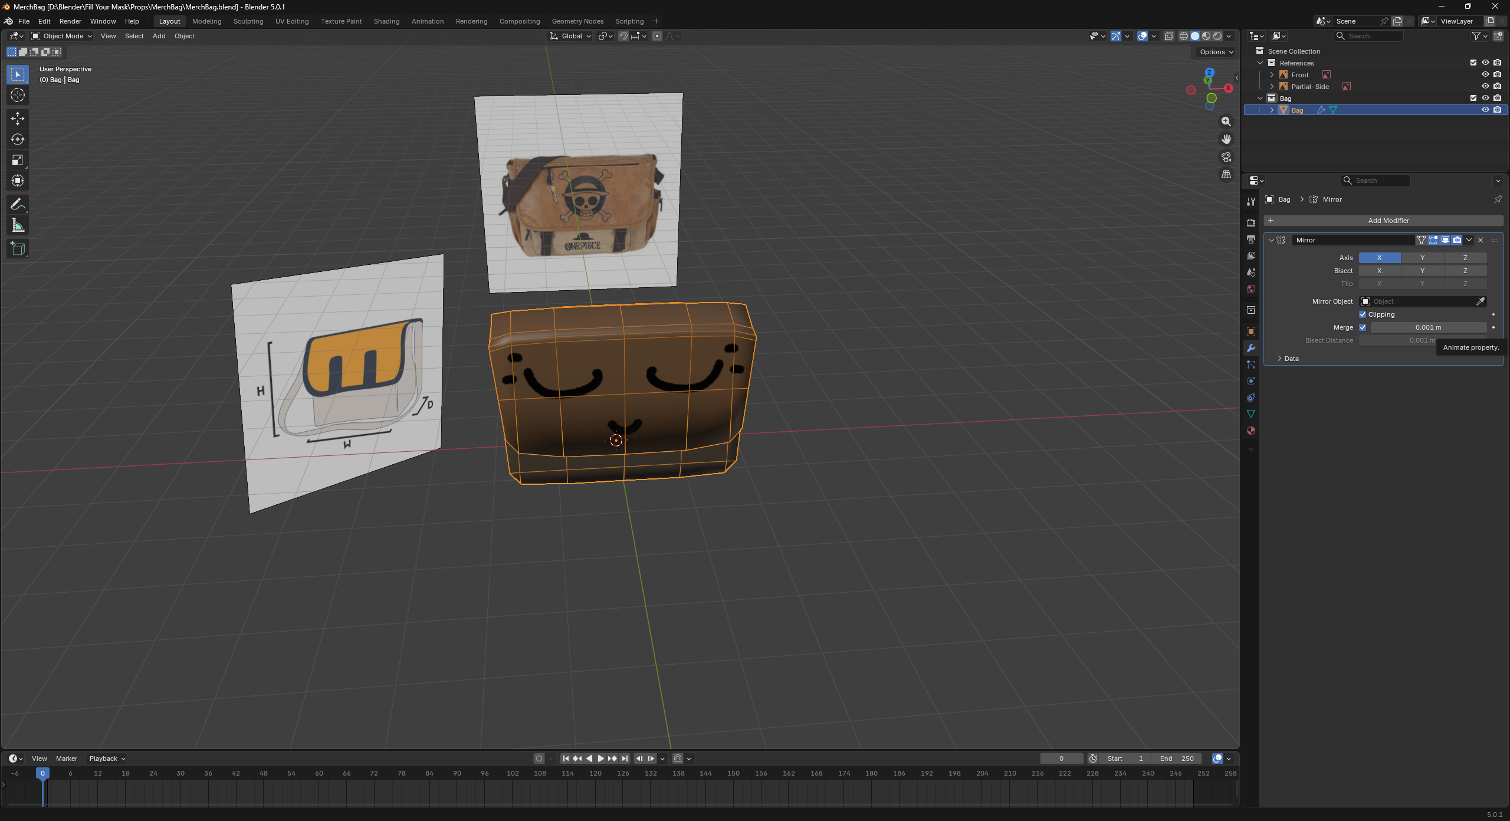The height and width of the screenshot is (821, 1510).
Task: Open the Global transform orientation dropdown
Action: click(570, 36)
